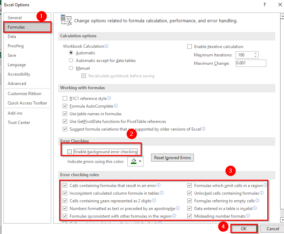284x234 pixels.
Task: Open the Accessibility options category
Action: (x=27, y=74)
